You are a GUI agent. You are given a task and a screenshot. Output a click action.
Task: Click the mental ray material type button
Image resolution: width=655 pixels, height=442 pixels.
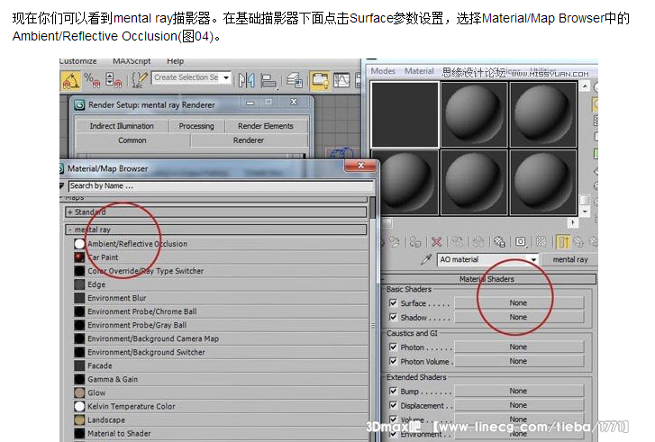[569, 259]
